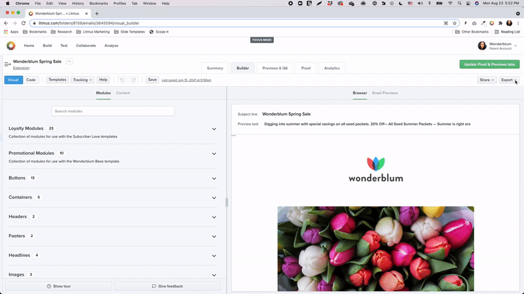Select the Browser preview tab

(360, 93)
